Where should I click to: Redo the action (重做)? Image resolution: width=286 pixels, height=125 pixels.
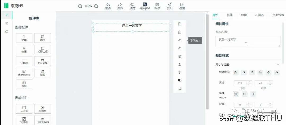point(120,6)
